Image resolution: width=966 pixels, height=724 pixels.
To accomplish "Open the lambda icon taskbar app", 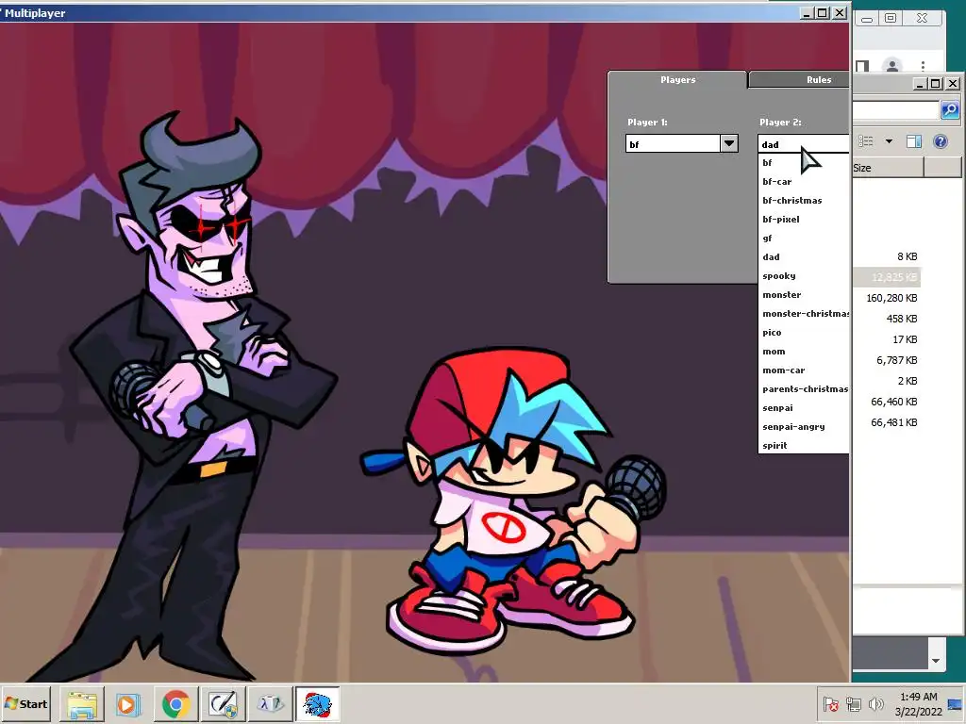I will pyautogui.click(x=270, y=703).
